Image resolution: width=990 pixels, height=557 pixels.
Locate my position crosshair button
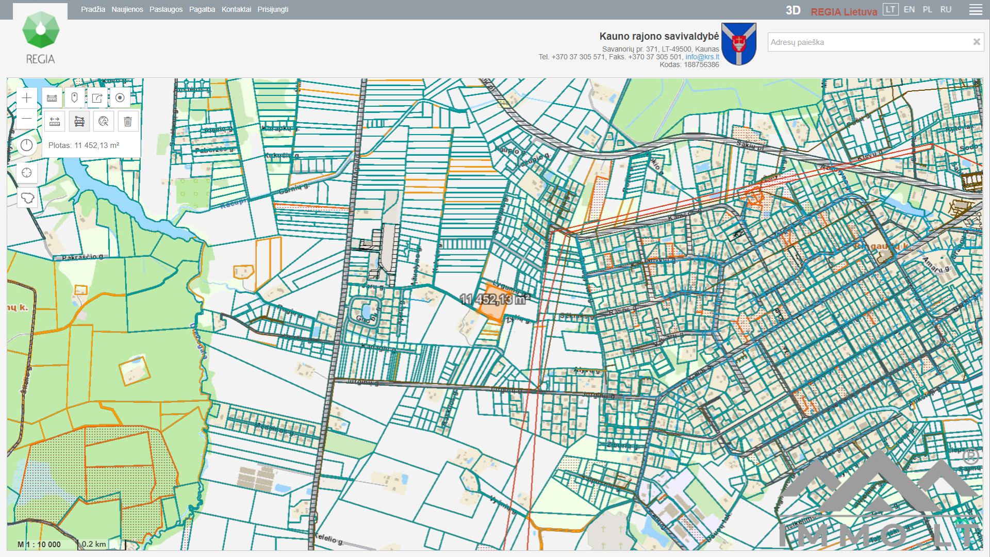click(27, 173)
